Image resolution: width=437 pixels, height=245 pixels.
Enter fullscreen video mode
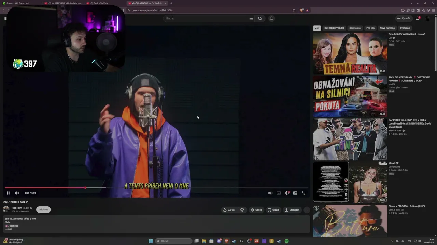pyautogui.click(x=303, y=193)
